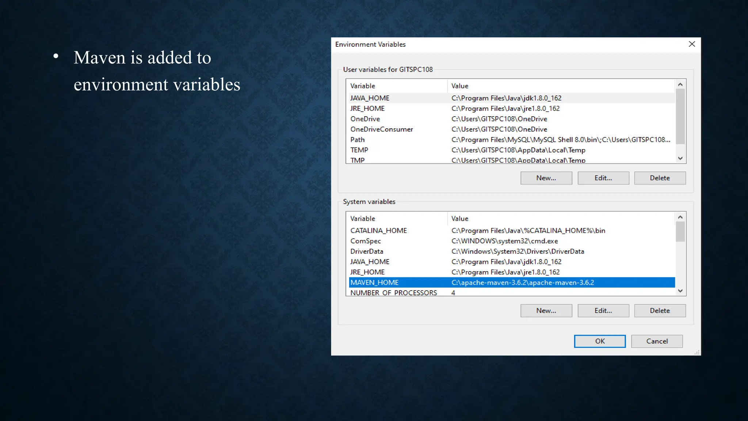The width and height of the screenshot is (748, 421).
Task: Edit the selected system variable
Action: pos(603,311)
